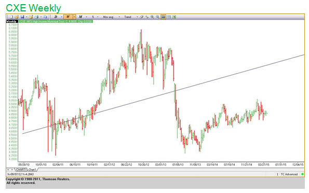Click the green export icon in the toolbar

tap(174, 17)
